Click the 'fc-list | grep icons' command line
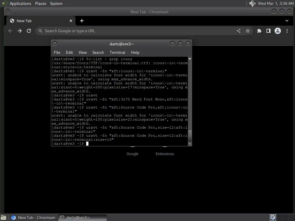The image size is (295, 221). click(x=109, y=59)
